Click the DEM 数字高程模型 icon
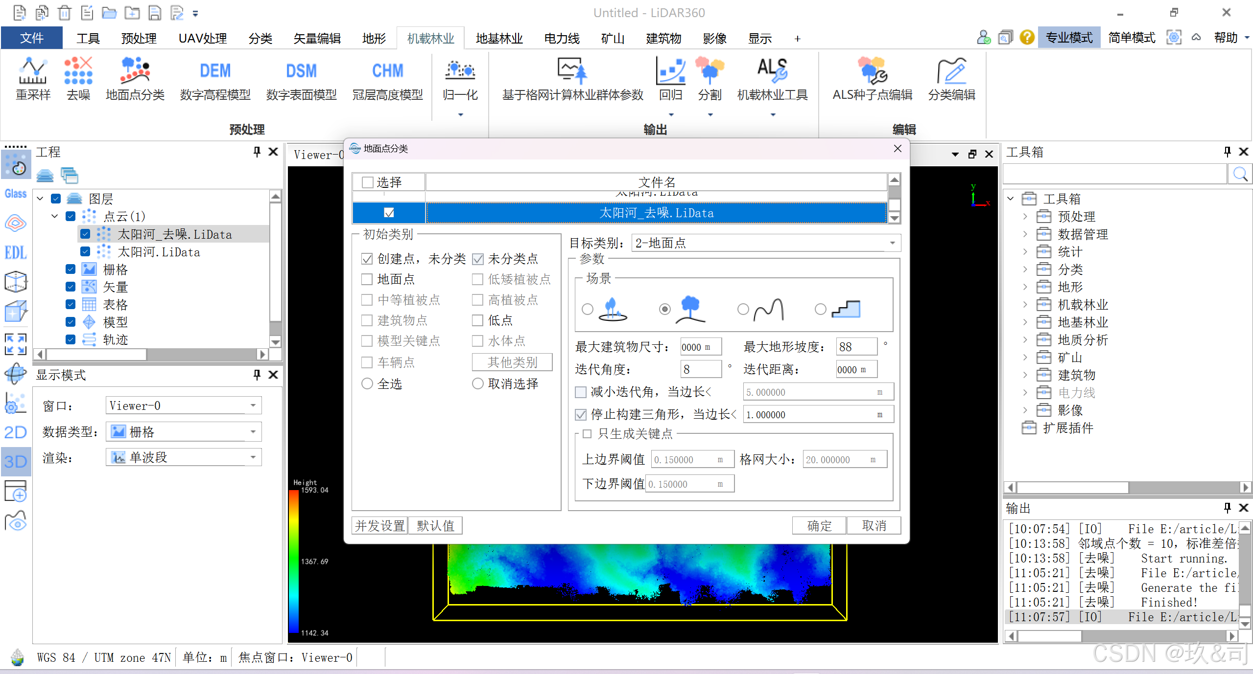 click(215, 71)
